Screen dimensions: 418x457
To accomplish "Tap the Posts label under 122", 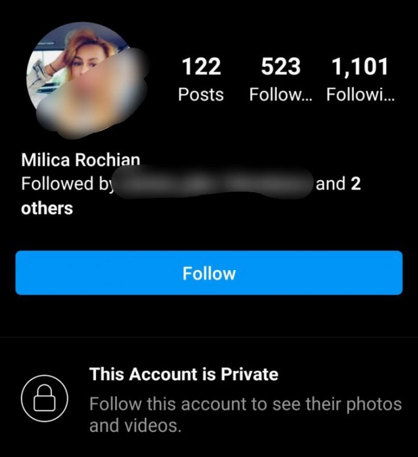I will (201, 94).
